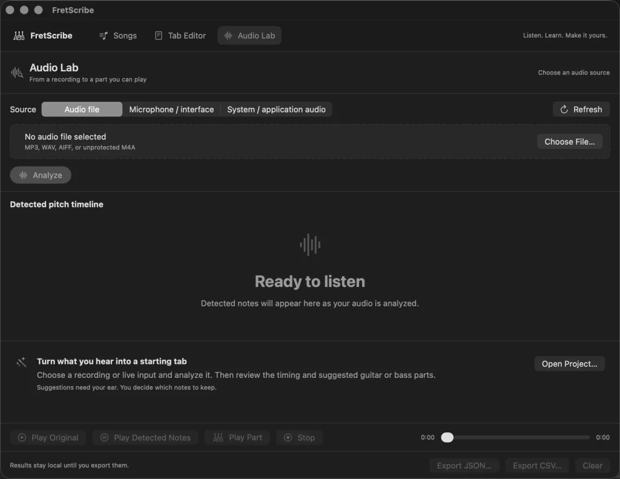Click the total duration 0:00 right of slider

point(602,437)
